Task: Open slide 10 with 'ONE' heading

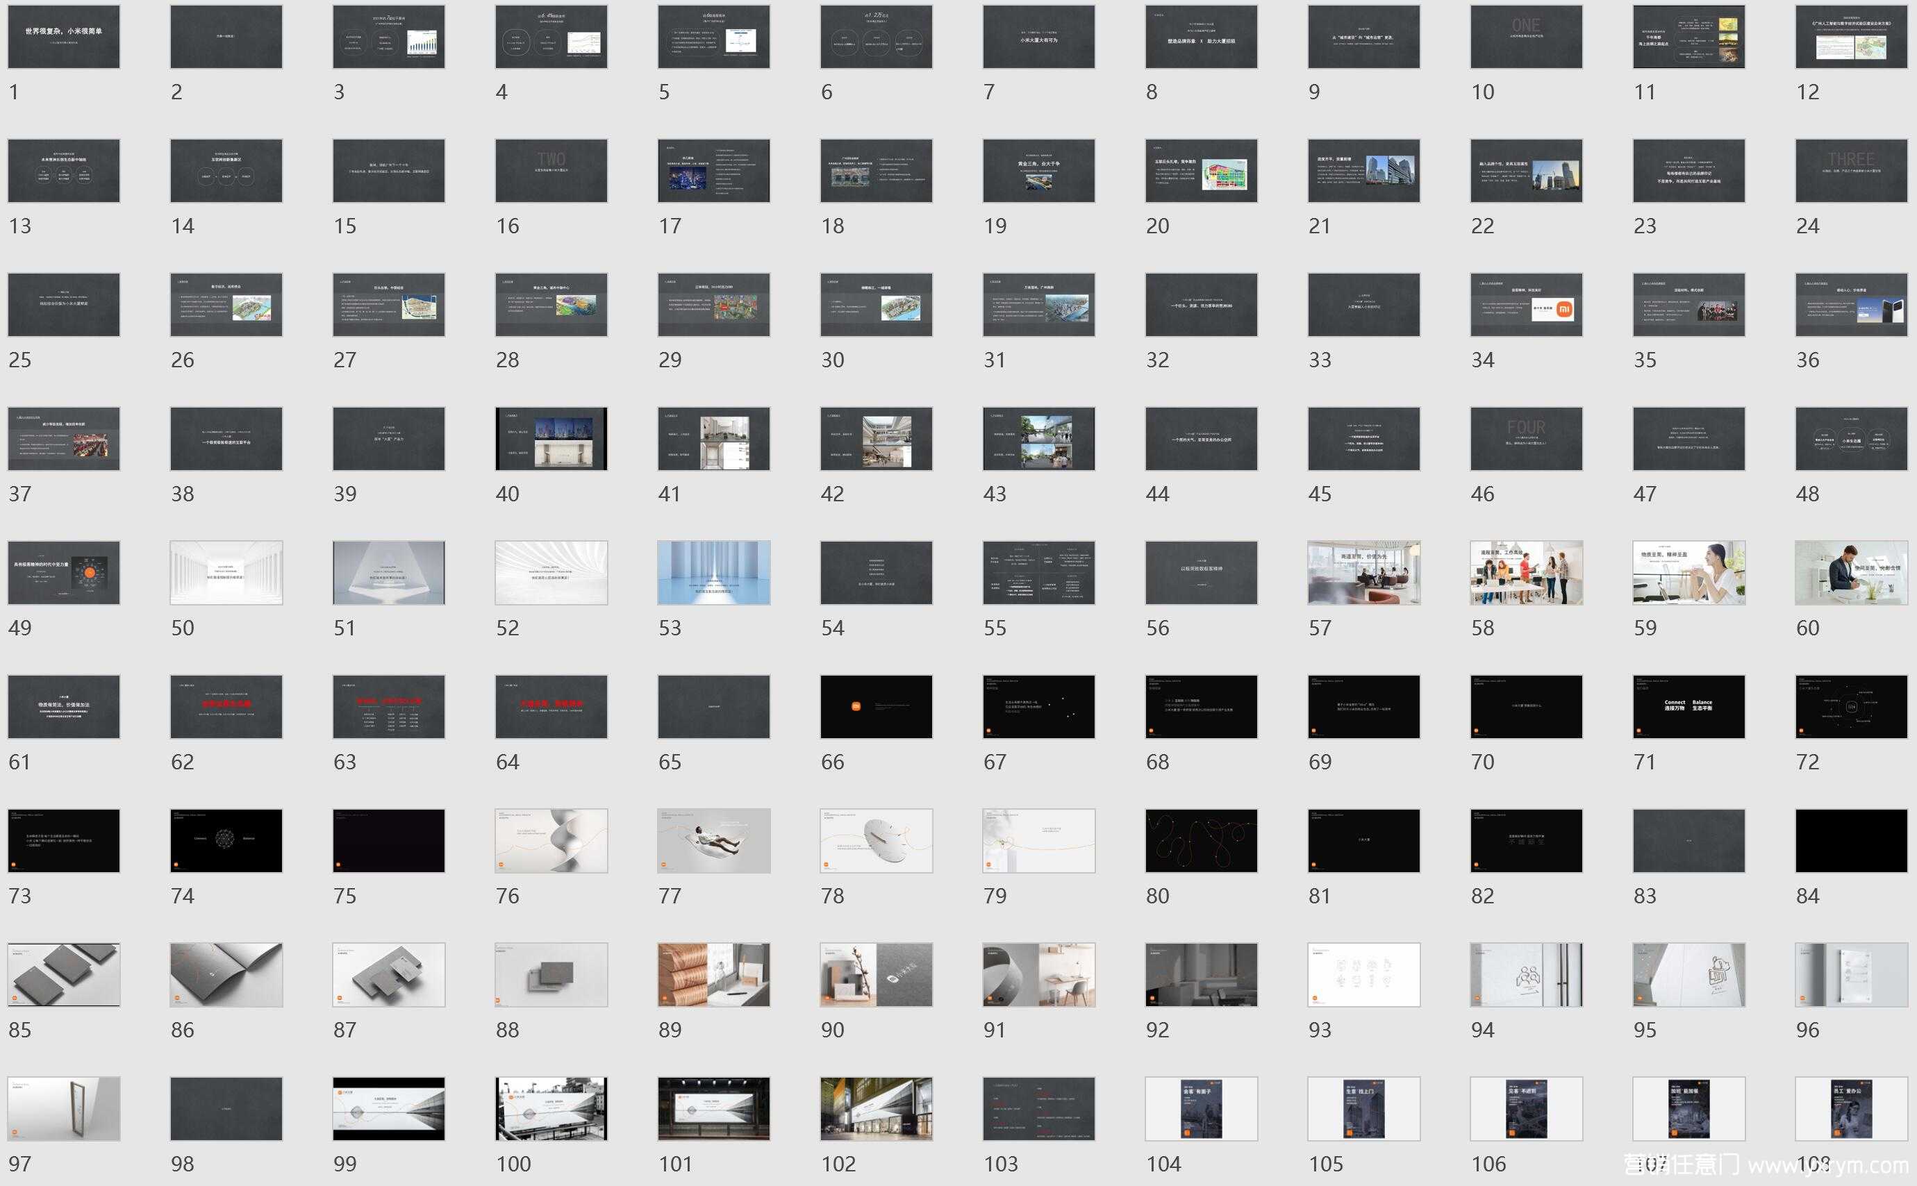Action: [1525, 37]
